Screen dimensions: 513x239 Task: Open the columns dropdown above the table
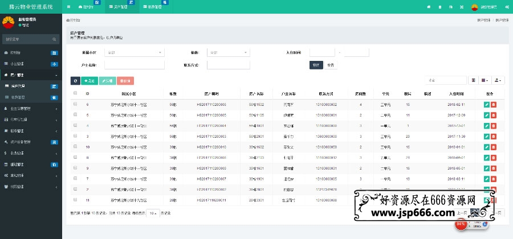pos(486,80)
